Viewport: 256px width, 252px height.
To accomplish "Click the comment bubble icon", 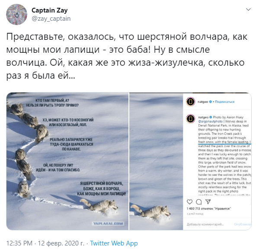I will point(198,202).
